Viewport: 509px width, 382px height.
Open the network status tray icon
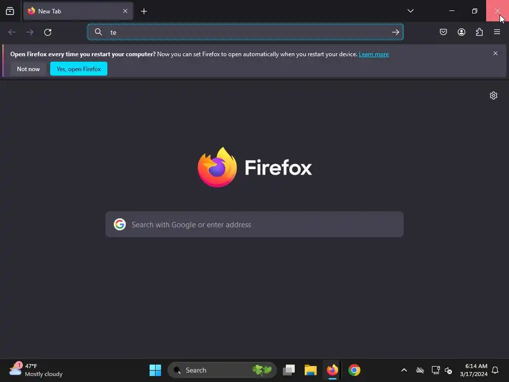click(x=435, y=370)
